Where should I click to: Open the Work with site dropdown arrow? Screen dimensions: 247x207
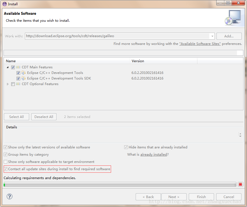212,36
